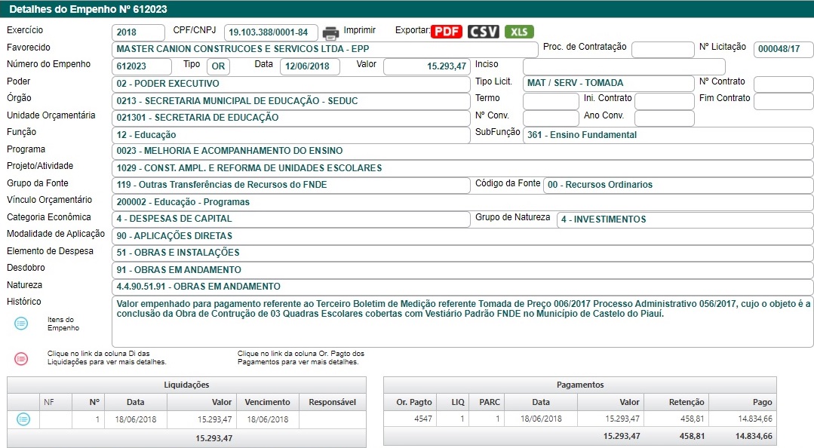Click the Grupo da Fonte field 119

(291, 185)
